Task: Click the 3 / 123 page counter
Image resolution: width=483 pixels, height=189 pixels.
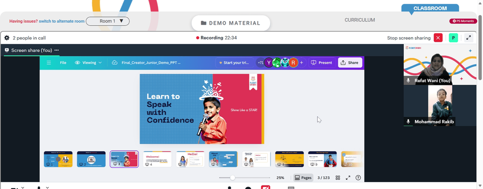Action: coord(324,177)
